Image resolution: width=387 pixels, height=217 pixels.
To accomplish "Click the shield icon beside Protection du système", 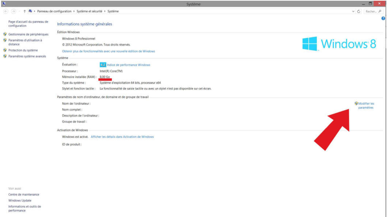I will (5, 50).
